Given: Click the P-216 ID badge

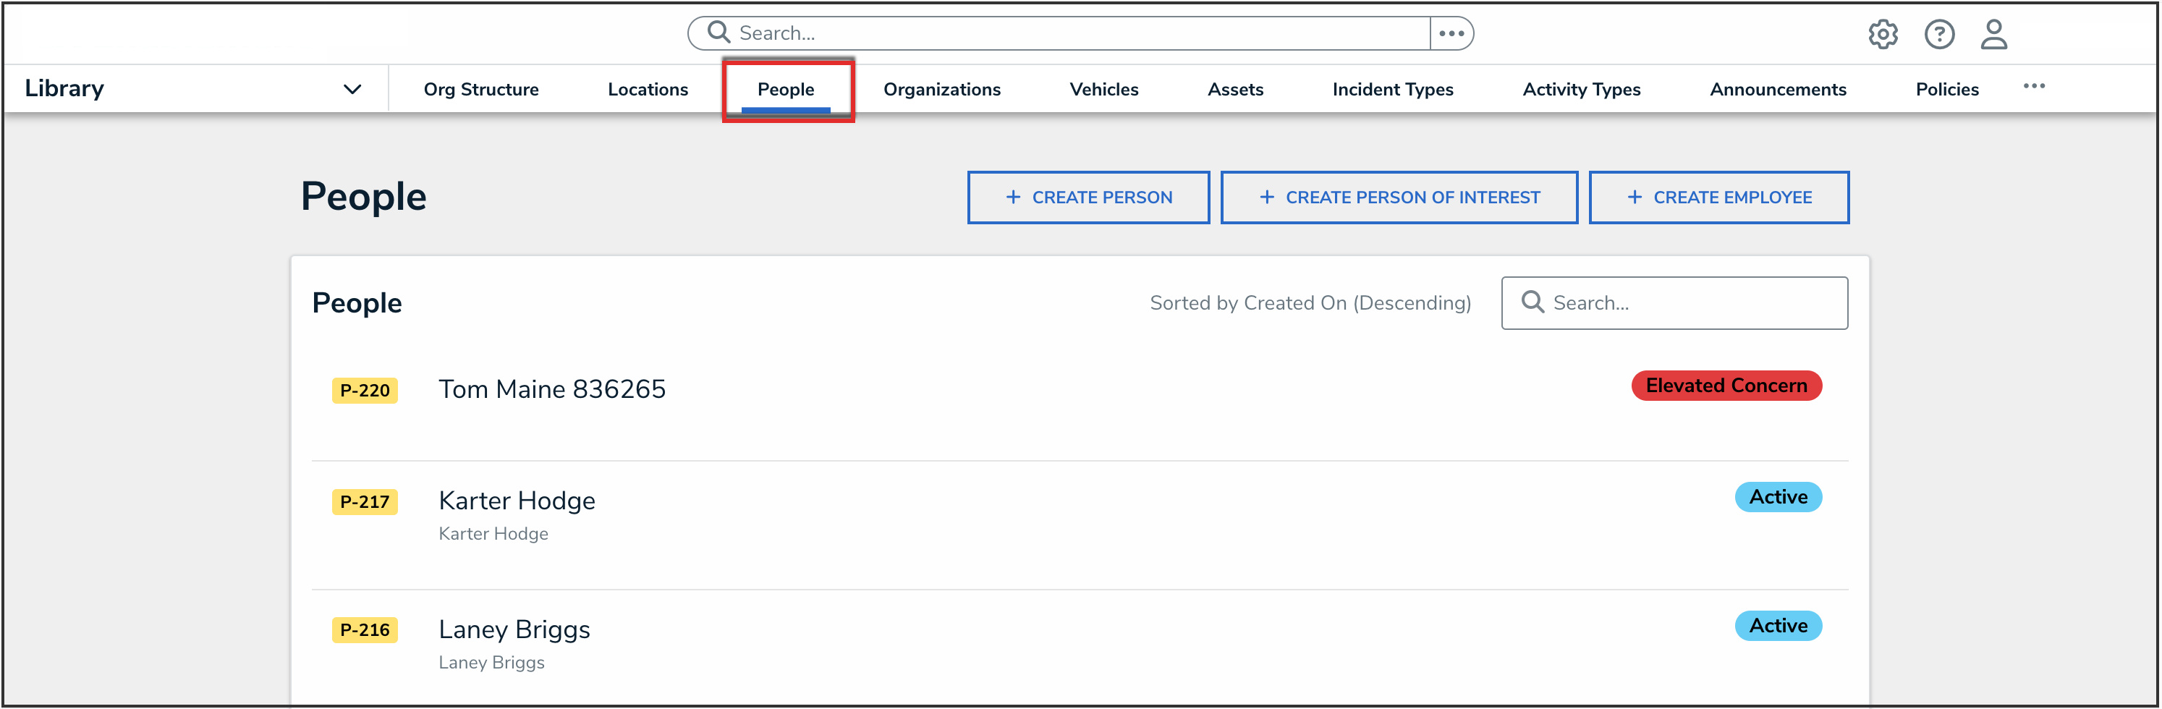Looking at the screenshot, I should coord(364,630).
